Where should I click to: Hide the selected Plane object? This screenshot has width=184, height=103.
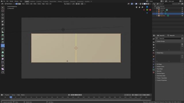(182, 14)
